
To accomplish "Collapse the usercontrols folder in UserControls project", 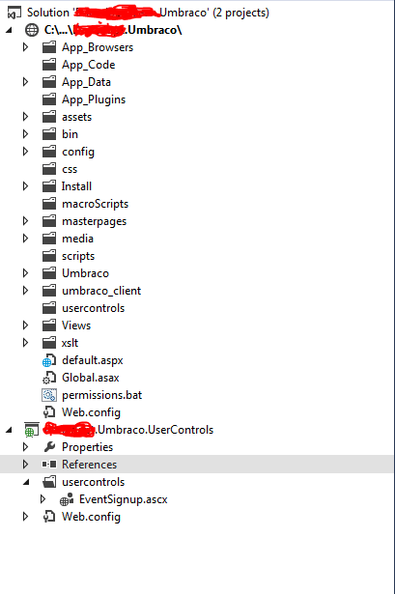I will [26, 482].
